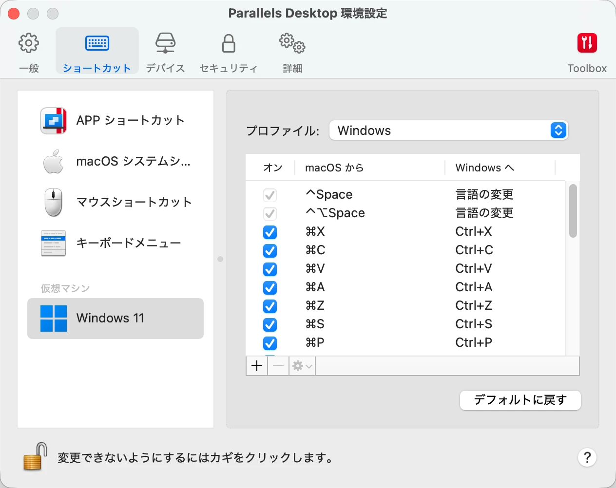Remove shortcut with the minus button
616x488 pixels.
pyautogui.click(x=278, y=366)
